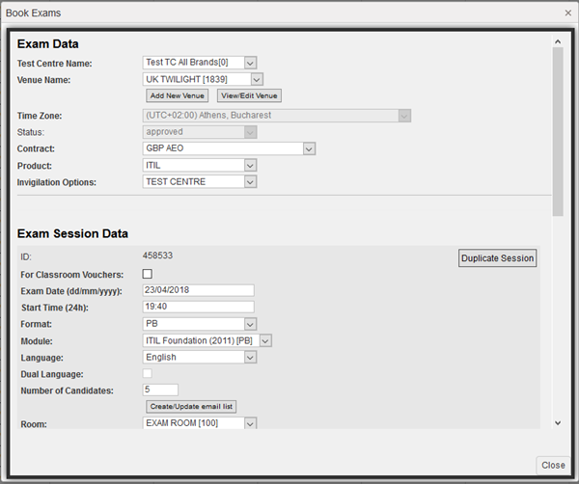The width and height of the screenshot is (579, 484).
Task: Open the Venue Name dropdown
Action: point(203,79)
